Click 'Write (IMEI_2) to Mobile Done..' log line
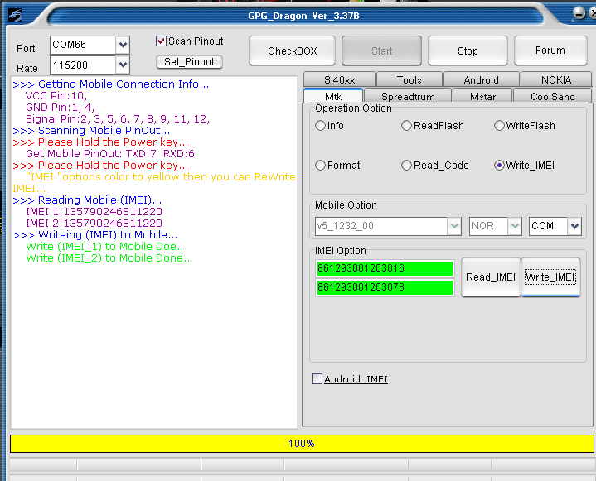The width and height of the screenshot is (596, 481). point(108,258)
